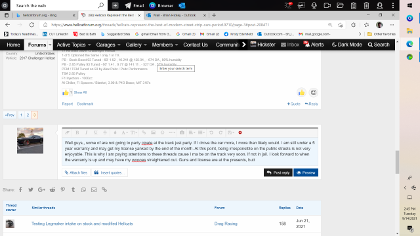Open font size dropdown in editor
Viewport: 420px width, 236px height.
click(x=134, y=132)
